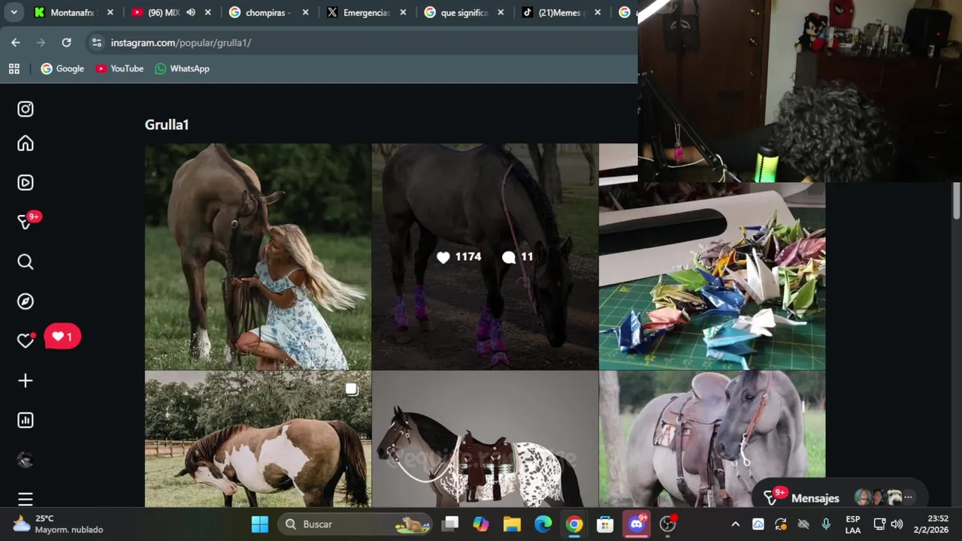Open File Explorer from taskbar
962x541 pixels.
512,524
